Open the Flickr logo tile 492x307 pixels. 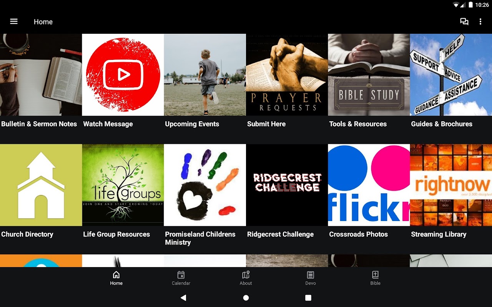[369, 185]
